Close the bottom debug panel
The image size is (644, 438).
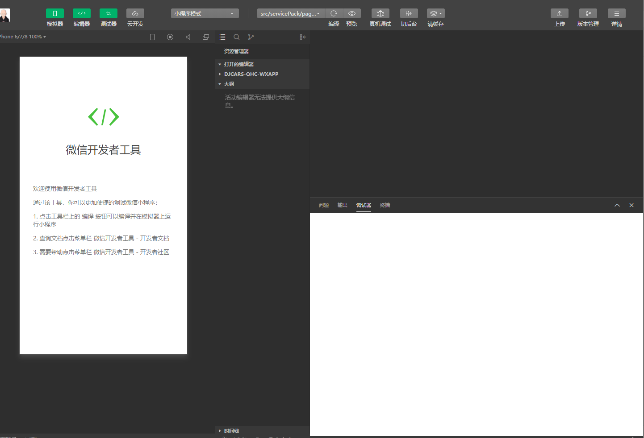(x=631, y=205)
